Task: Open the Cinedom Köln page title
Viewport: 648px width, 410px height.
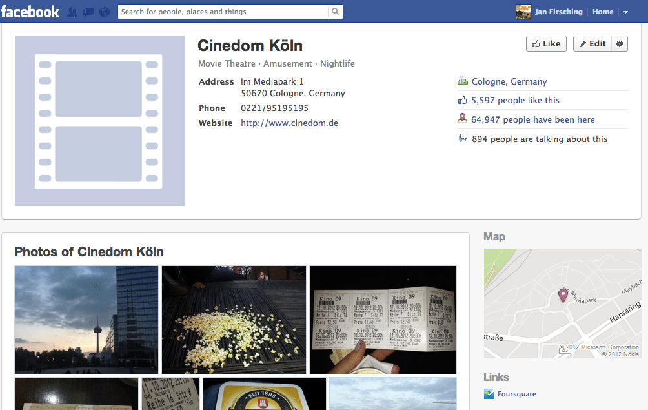Action: (250, 45)
